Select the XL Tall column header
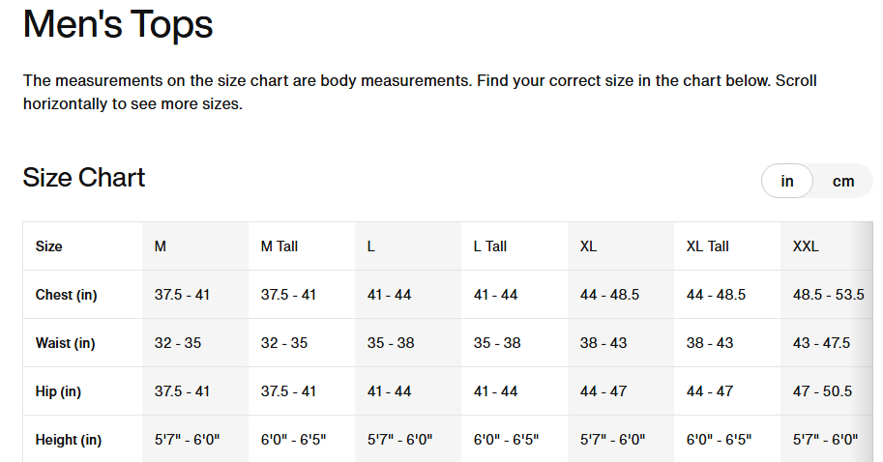The image size is (883, 462). [707, 246]
